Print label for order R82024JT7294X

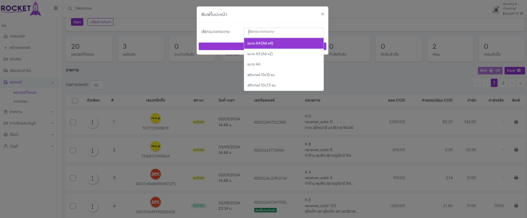click(516, 150)
